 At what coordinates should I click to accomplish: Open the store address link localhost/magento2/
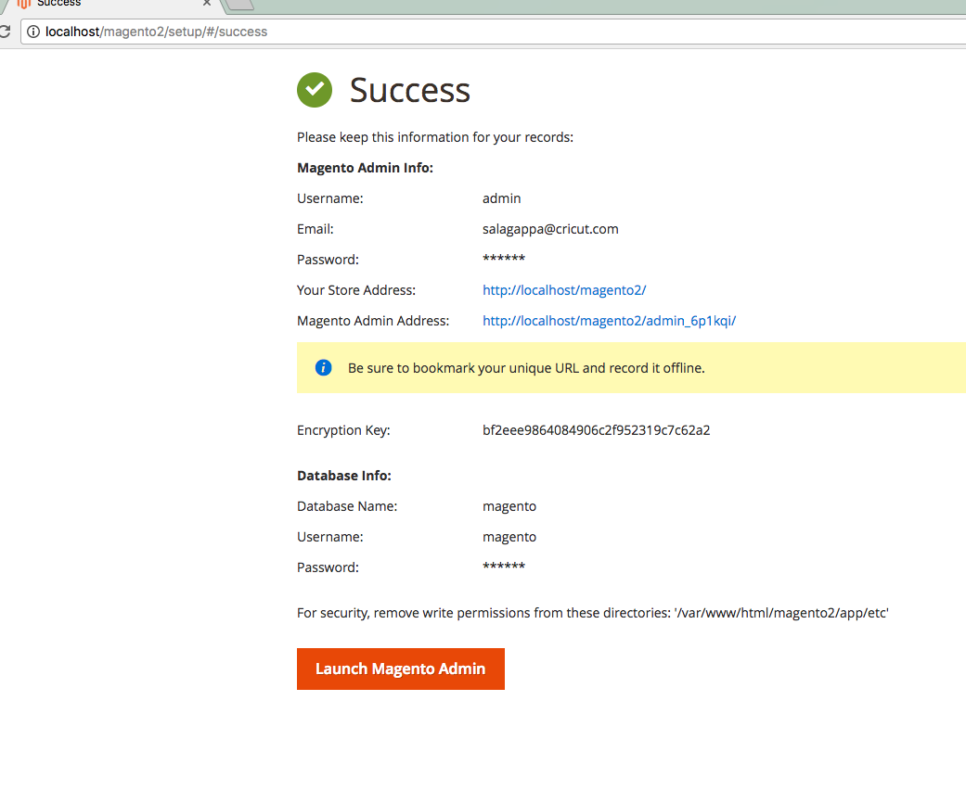click(564, 290)
